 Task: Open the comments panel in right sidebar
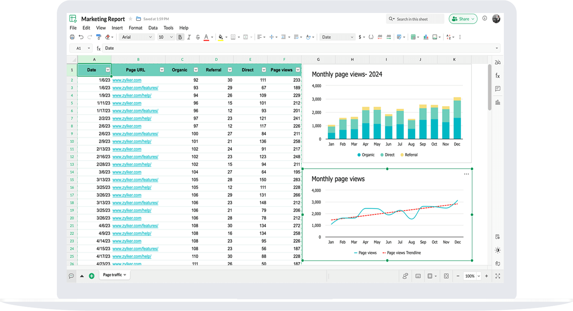point(498,89)
